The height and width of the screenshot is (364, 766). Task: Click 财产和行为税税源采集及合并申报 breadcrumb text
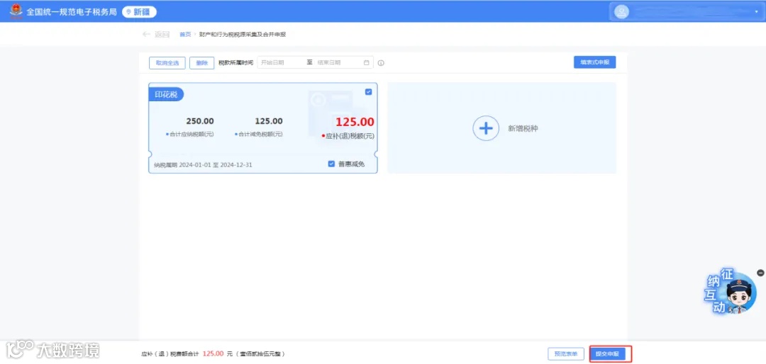pos(243,35)
